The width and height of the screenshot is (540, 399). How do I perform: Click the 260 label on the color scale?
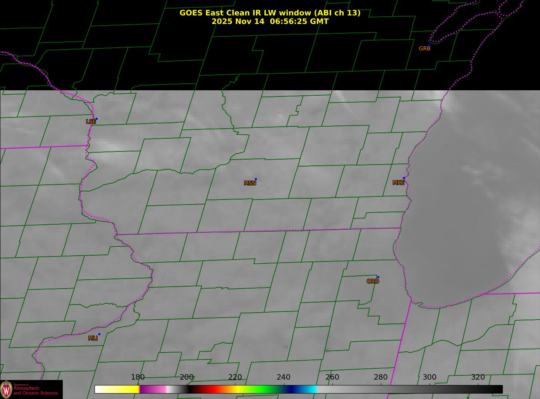(332, 377)
